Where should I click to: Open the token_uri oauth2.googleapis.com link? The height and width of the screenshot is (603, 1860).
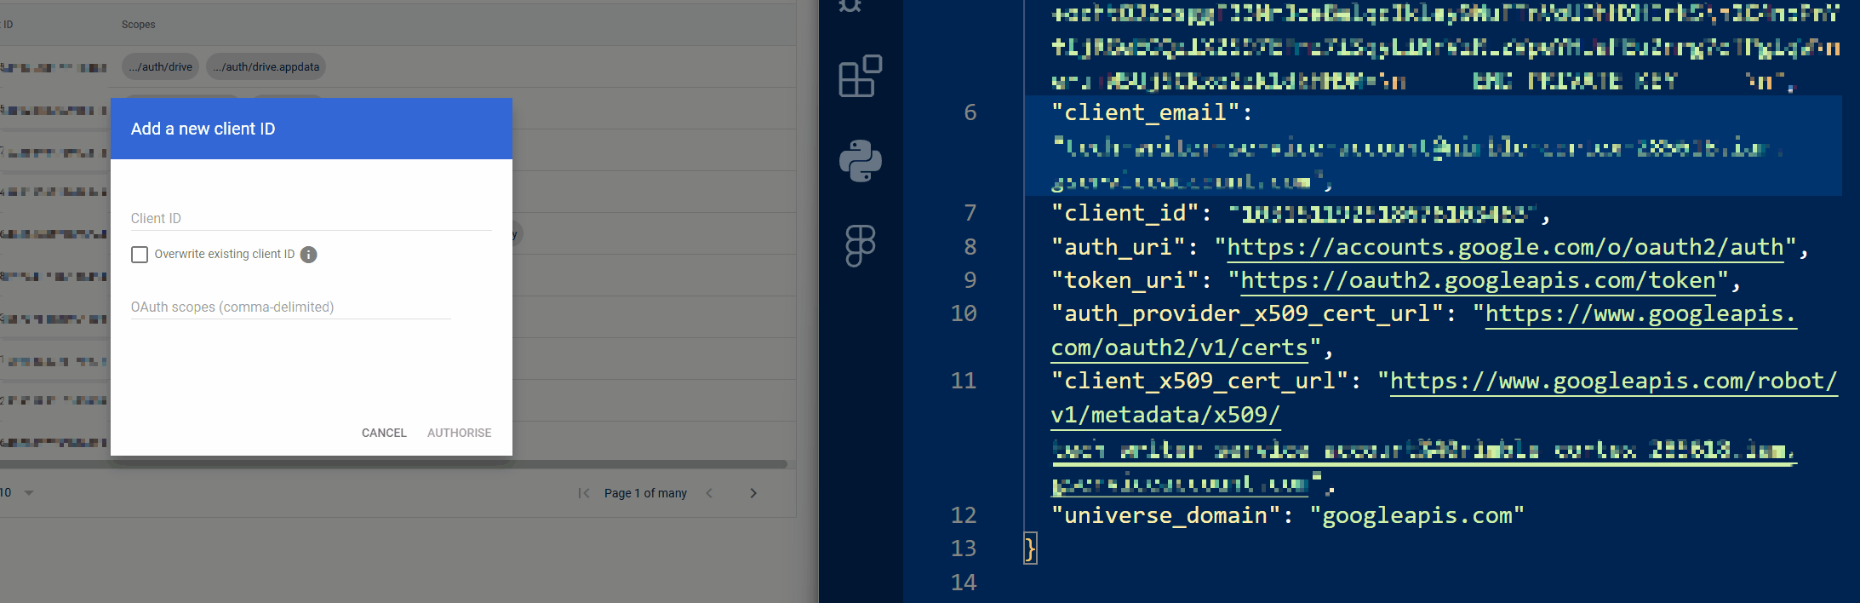pos(1478,281)
